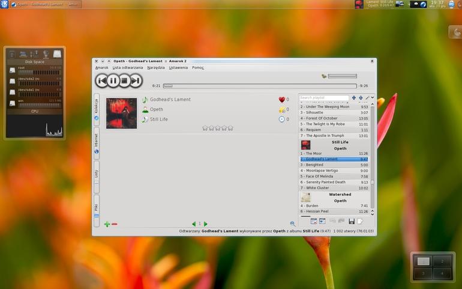Find next match with down arrow
The height and width of the screenshot is (289, 462).
click(354, 98)
